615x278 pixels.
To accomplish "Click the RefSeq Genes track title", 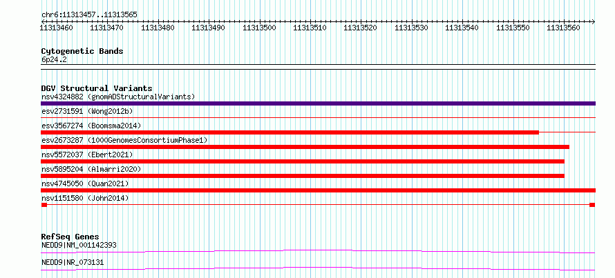I will tap(70, 237).
